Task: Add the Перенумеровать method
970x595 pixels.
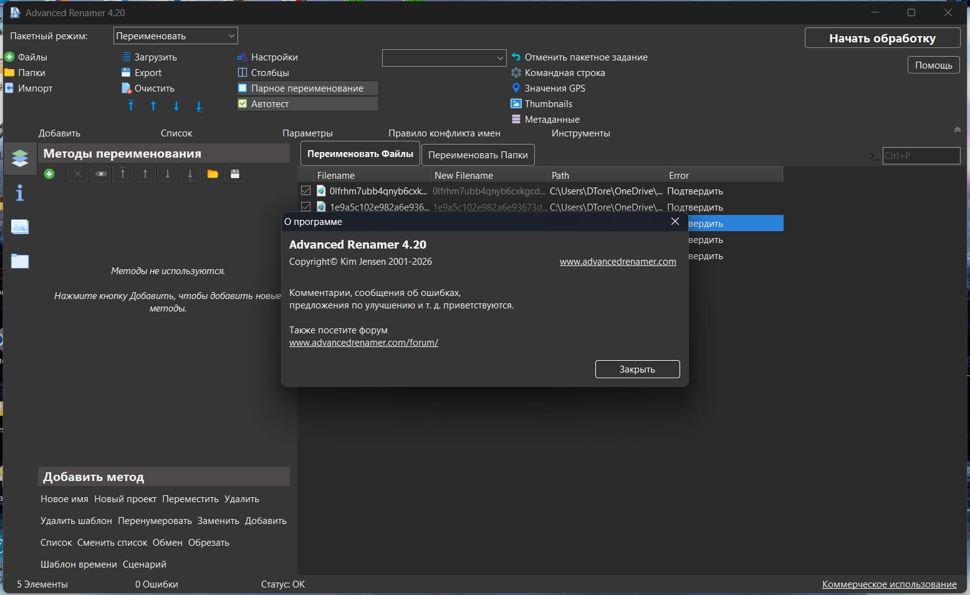Action: (x=155, y=521)
